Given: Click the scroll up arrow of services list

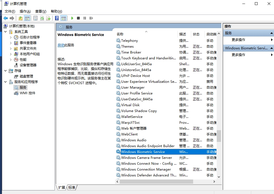Looking at the screenshot, I should pos(219,34).
